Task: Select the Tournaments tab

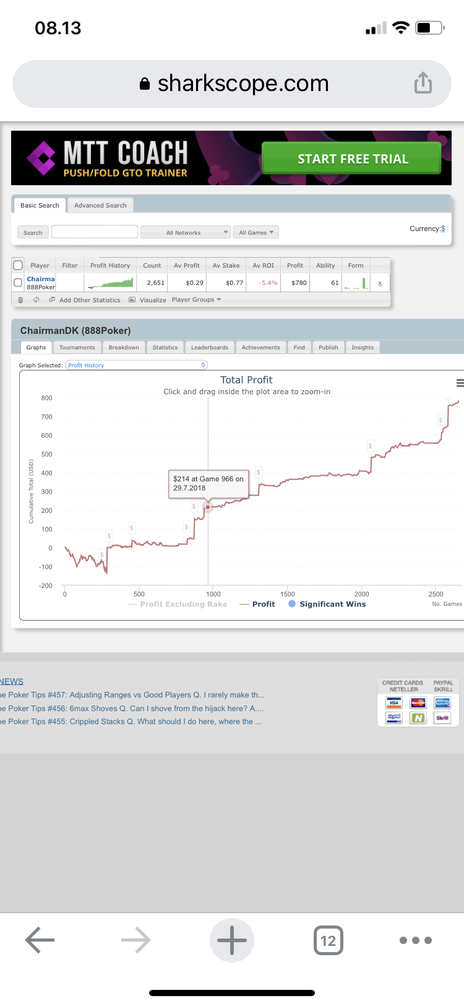Action: tap(77, 348)
